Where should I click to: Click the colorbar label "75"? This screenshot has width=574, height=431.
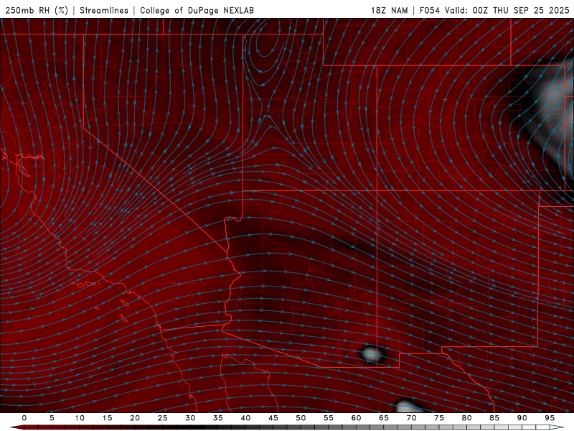(439, 418)
